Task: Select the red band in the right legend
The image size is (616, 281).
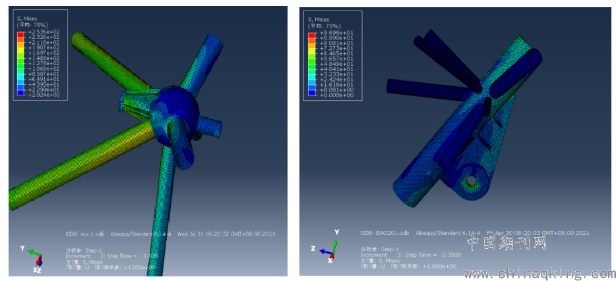Action: point(311,36)
